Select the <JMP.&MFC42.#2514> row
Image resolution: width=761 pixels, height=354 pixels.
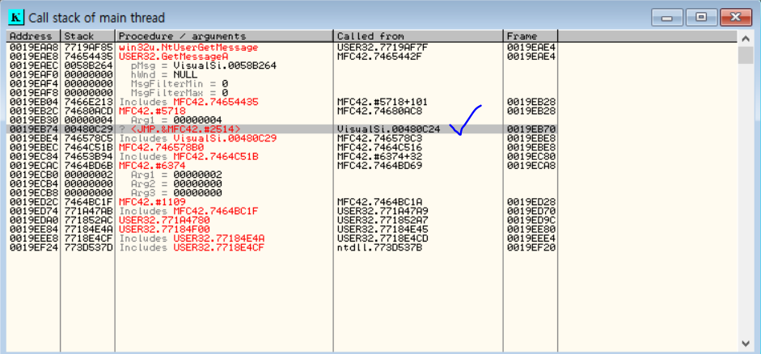[372, 129]
